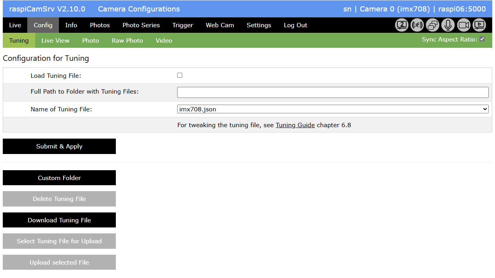Enable the Load Tuning File checkbox
This screenshot has height=278, width=495.
(x=180, y=75)
